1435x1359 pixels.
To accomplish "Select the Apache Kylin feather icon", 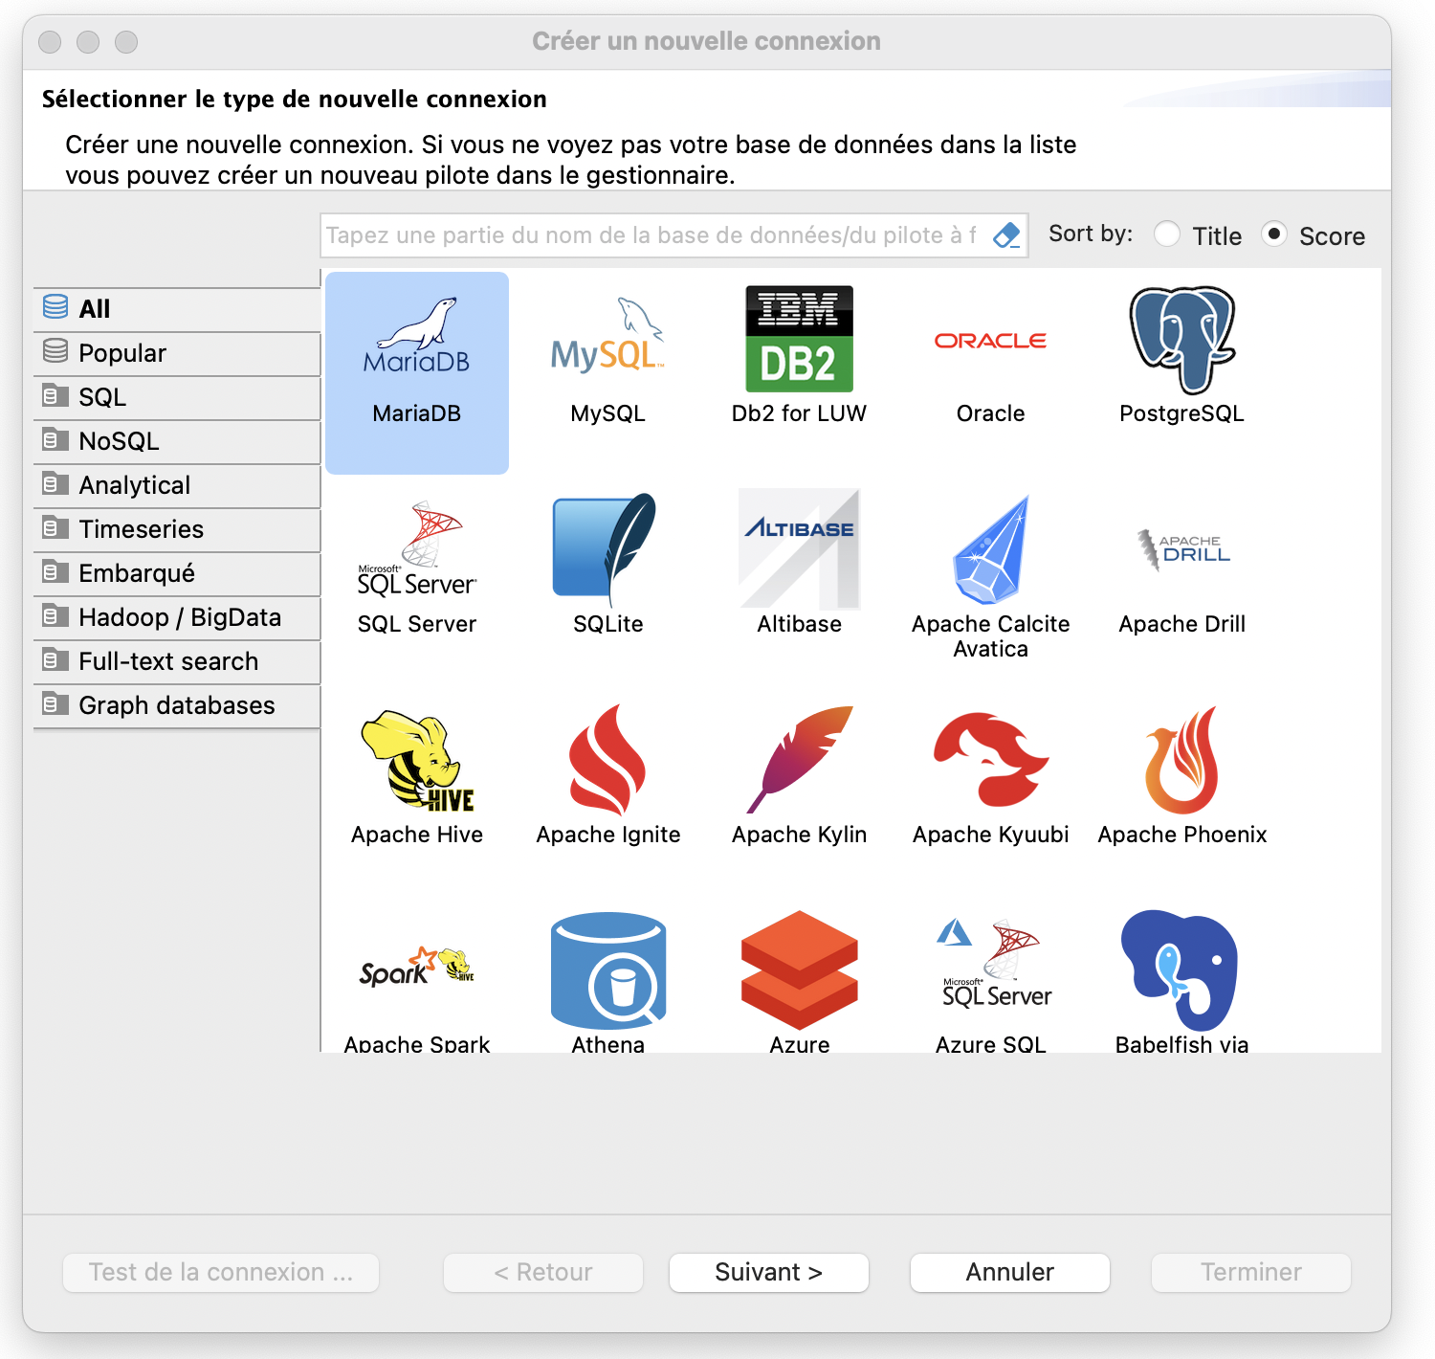I will (799, 761).
